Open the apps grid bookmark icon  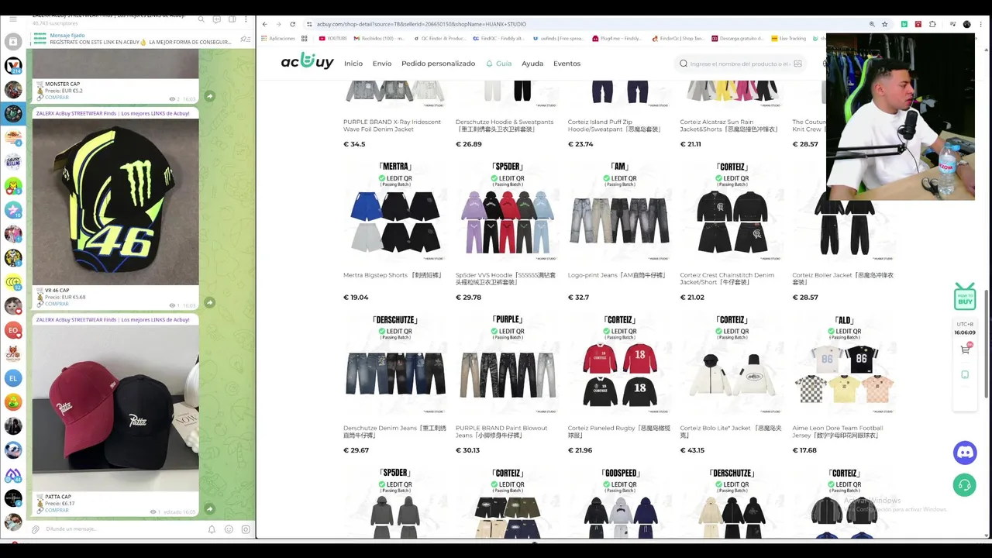click(x=304, y=38)
